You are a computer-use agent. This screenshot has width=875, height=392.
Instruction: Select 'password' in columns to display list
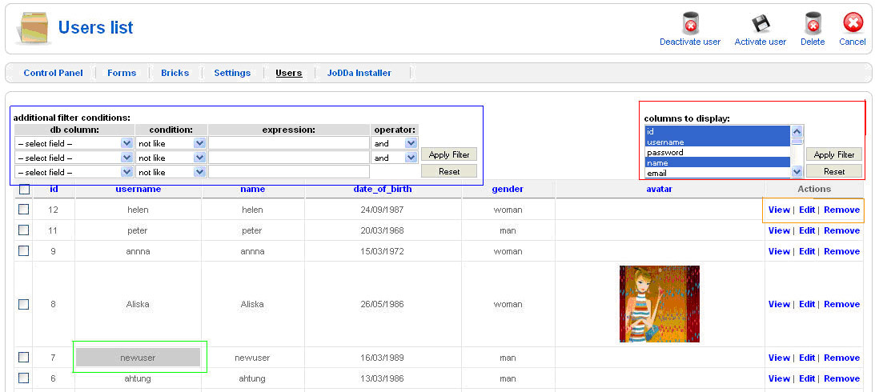[717, 152]
